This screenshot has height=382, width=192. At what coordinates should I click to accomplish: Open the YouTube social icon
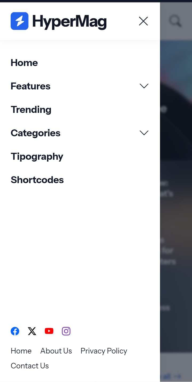point(49,331)
